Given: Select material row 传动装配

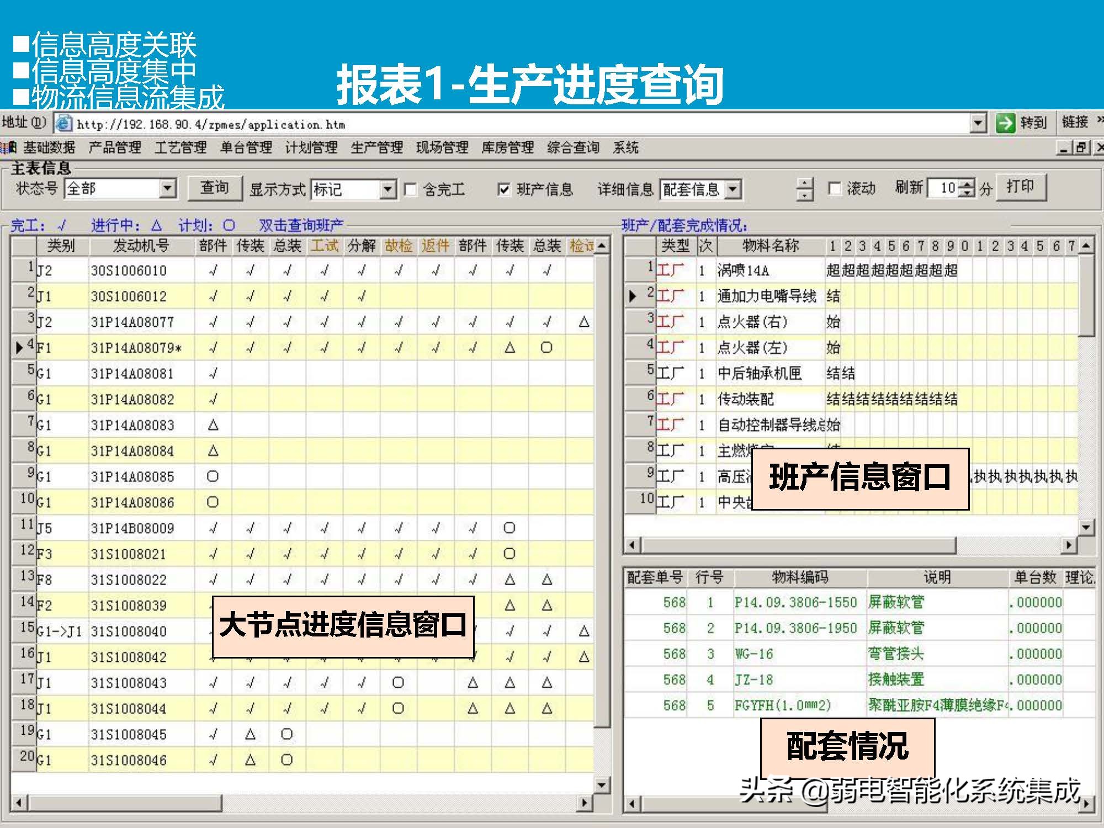Looking at the screenshot, I should 851,399.
